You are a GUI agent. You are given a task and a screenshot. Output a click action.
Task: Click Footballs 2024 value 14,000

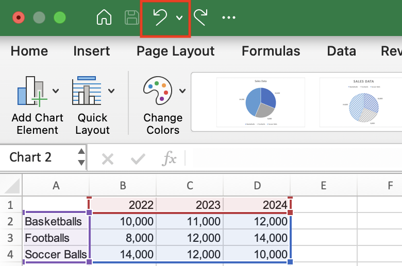[257, 238]
